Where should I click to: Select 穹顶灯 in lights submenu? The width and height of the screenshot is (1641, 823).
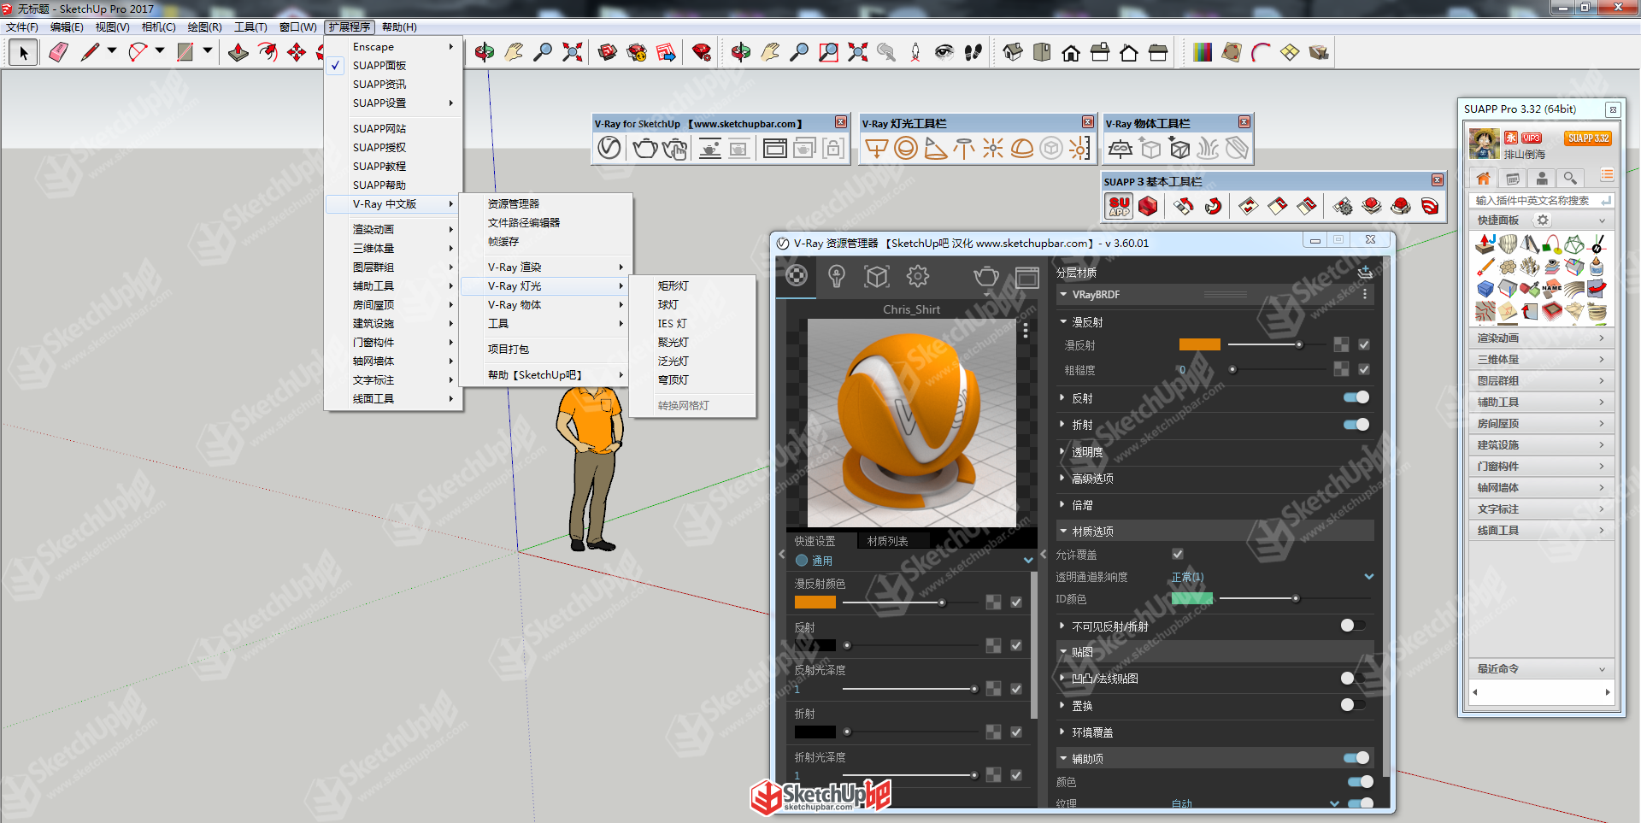(x=673, y=379)
